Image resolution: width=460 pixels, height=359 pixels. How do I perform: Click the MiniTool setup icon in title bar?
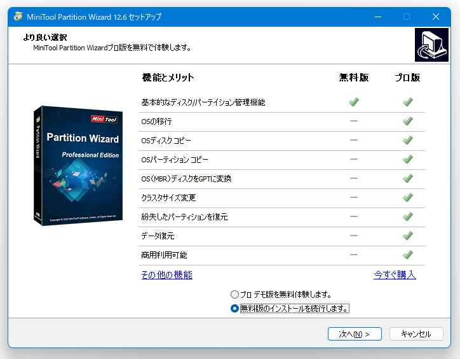coord(18,17)
